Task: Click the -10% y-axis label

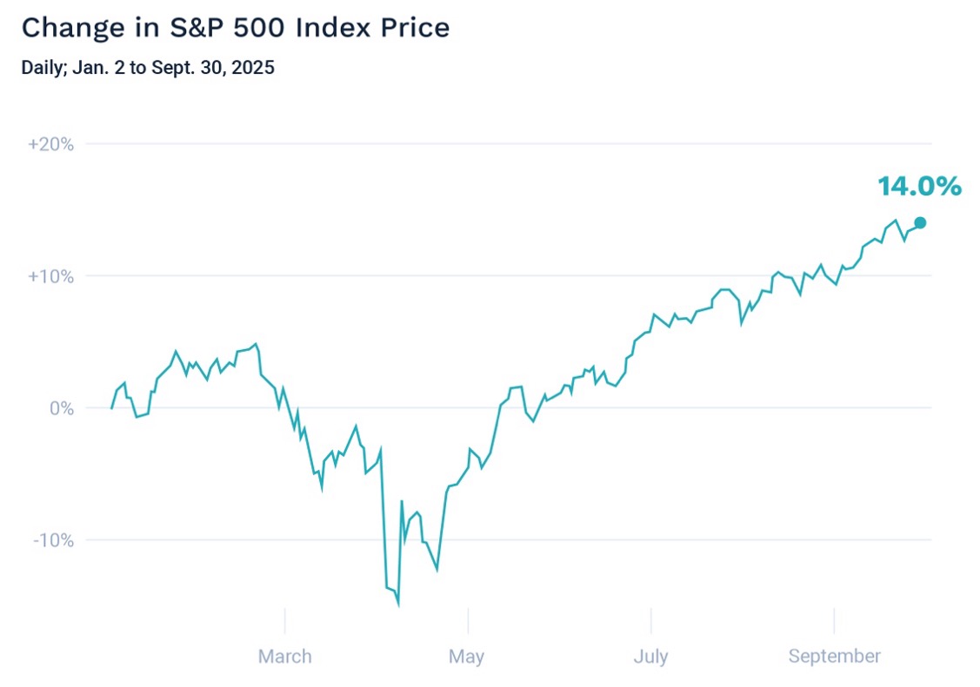Action: [52, 540]
